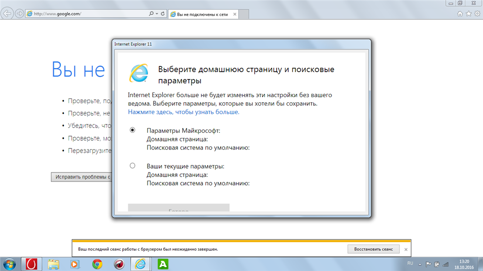Viewport: 483px width, 271px height.
Task: Click 'Выберите домашнюю страницу и поисковые параметры' heading
Action: (246, 75)
